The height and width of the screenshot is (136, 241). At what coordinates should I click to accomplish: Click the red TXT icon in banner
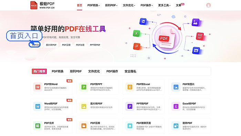point(200,36)
